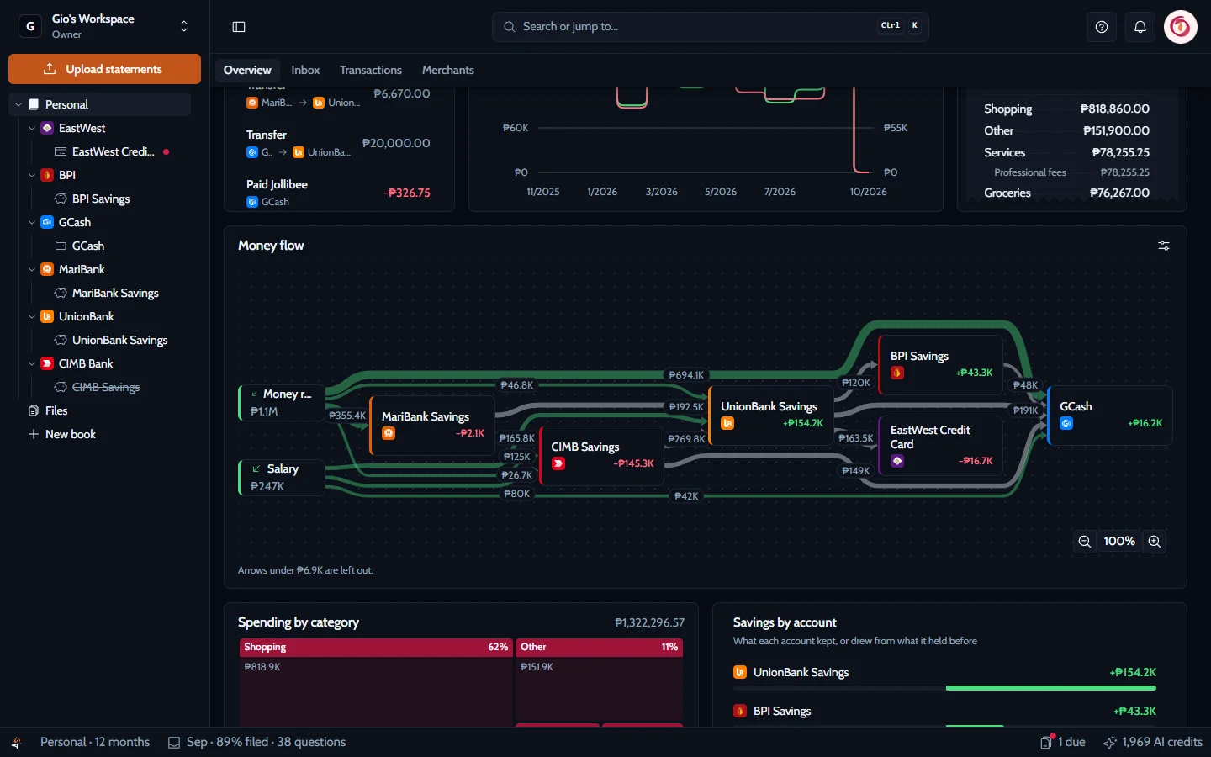Click New book in the sidebar
Screen dimensions: 1211x757
71,434
